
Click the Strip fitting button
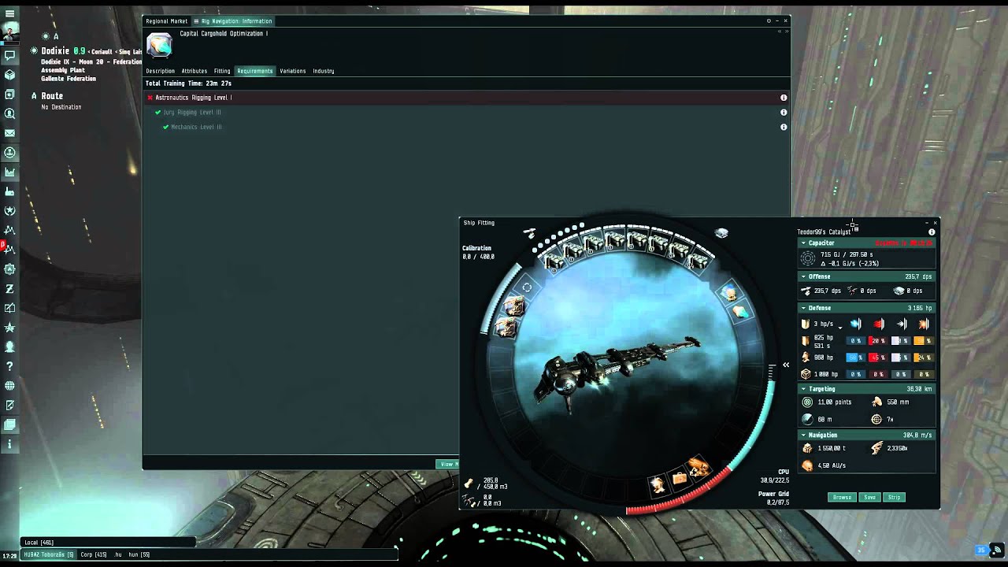point(894,497)
